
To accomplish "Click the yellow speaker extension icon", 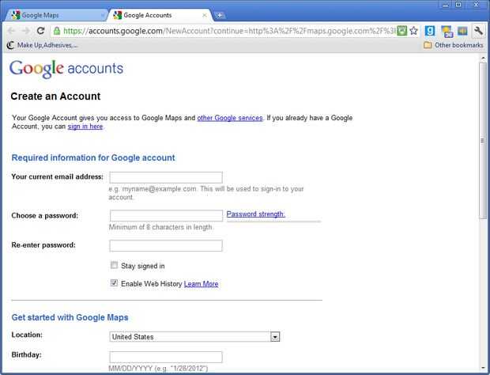I will click(462, 31).
